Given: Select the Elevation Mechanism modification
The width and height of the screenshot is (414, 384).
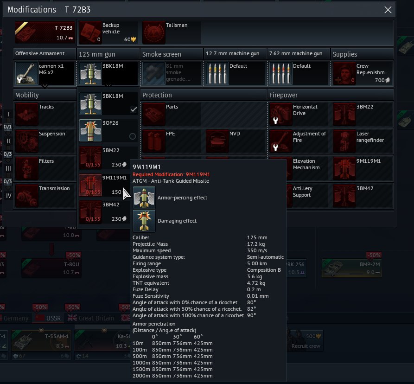Looking at the screenshot, I should 307,168.
